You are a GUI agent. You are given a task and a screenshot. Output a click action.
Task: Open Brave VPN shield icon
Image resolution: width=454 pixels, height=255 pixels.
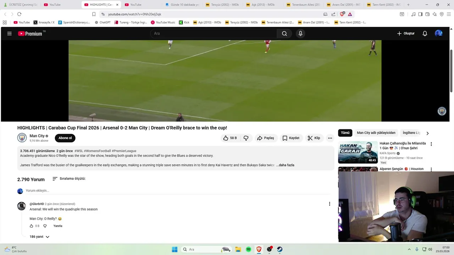(442, 14)
